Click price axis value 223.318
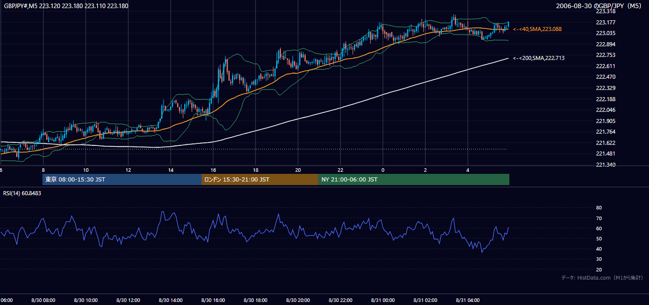The height and width of the screenshot is (305, 649). click(x=605, y=11)
